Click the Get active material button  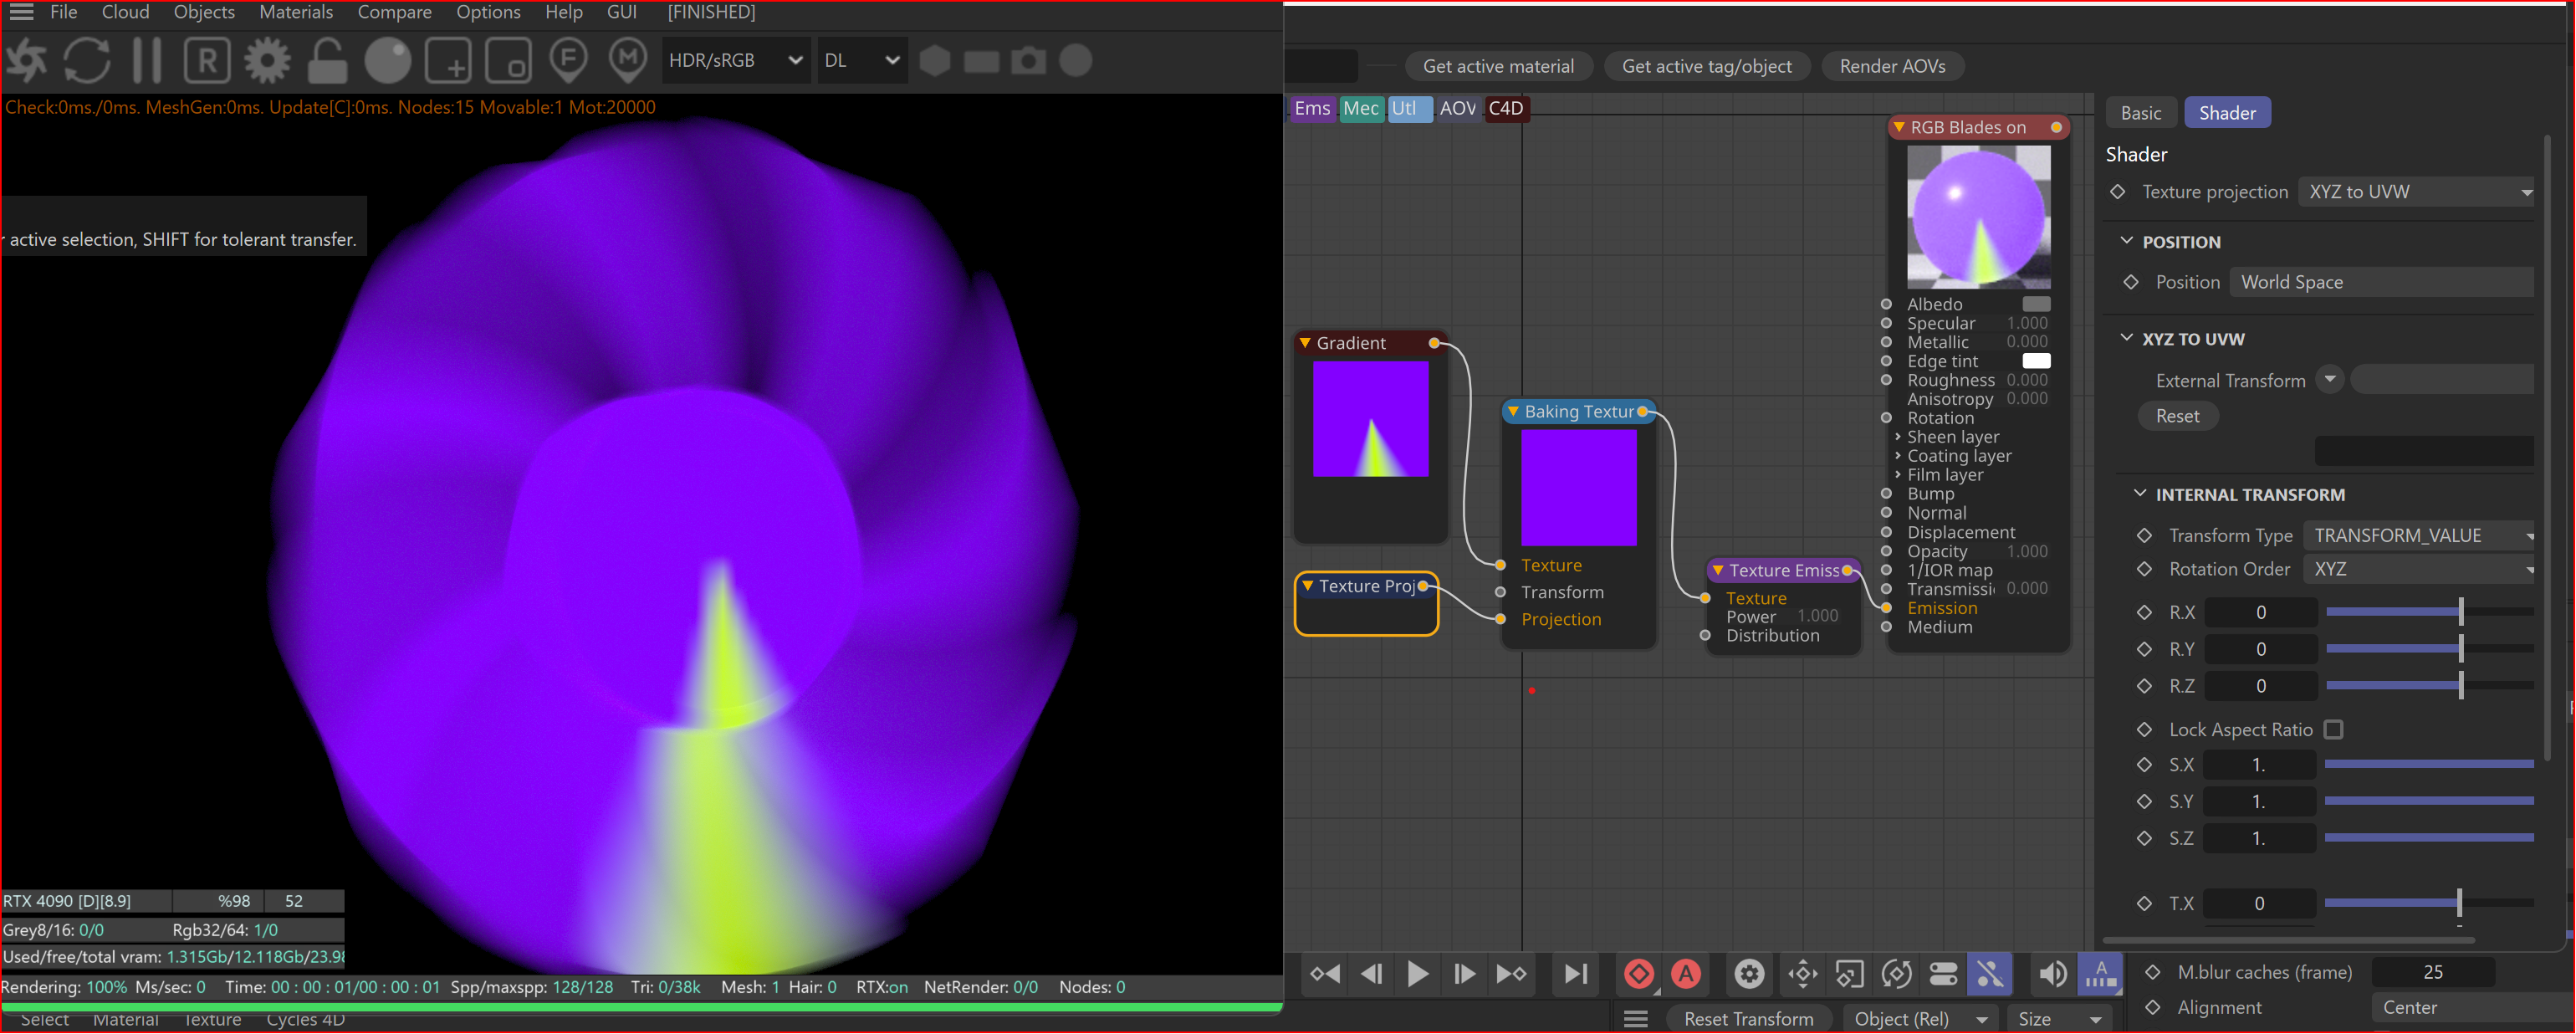click(1497, 67)
